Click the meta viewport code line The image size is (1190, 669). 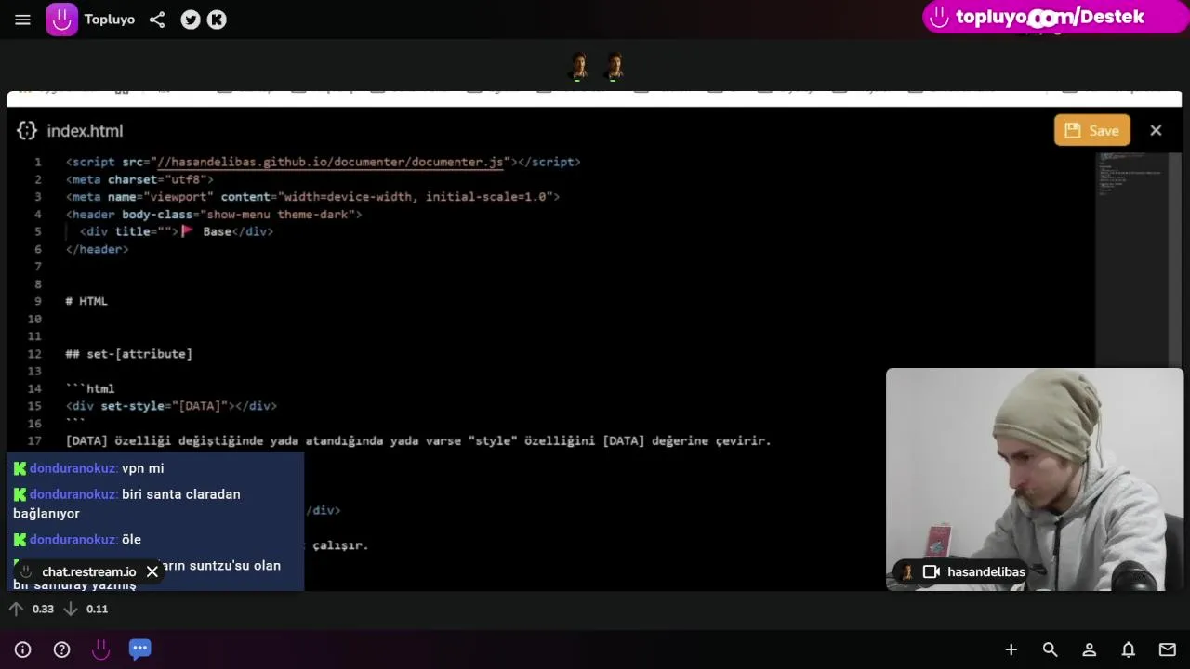click(x=312, y=197)
